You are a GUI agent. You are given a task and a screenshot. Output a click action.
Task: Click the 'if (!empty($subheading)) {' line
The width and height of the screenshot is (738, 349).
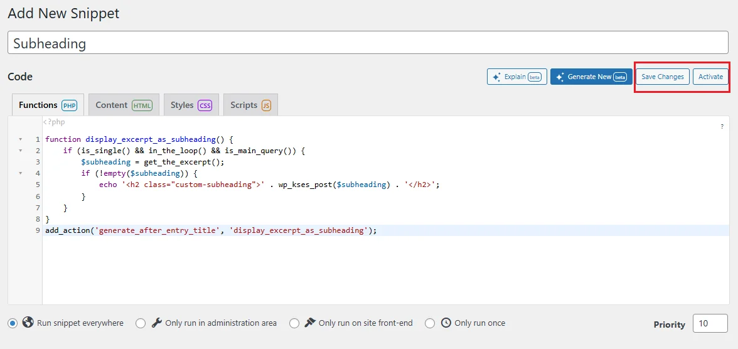[x=139, y=173]
